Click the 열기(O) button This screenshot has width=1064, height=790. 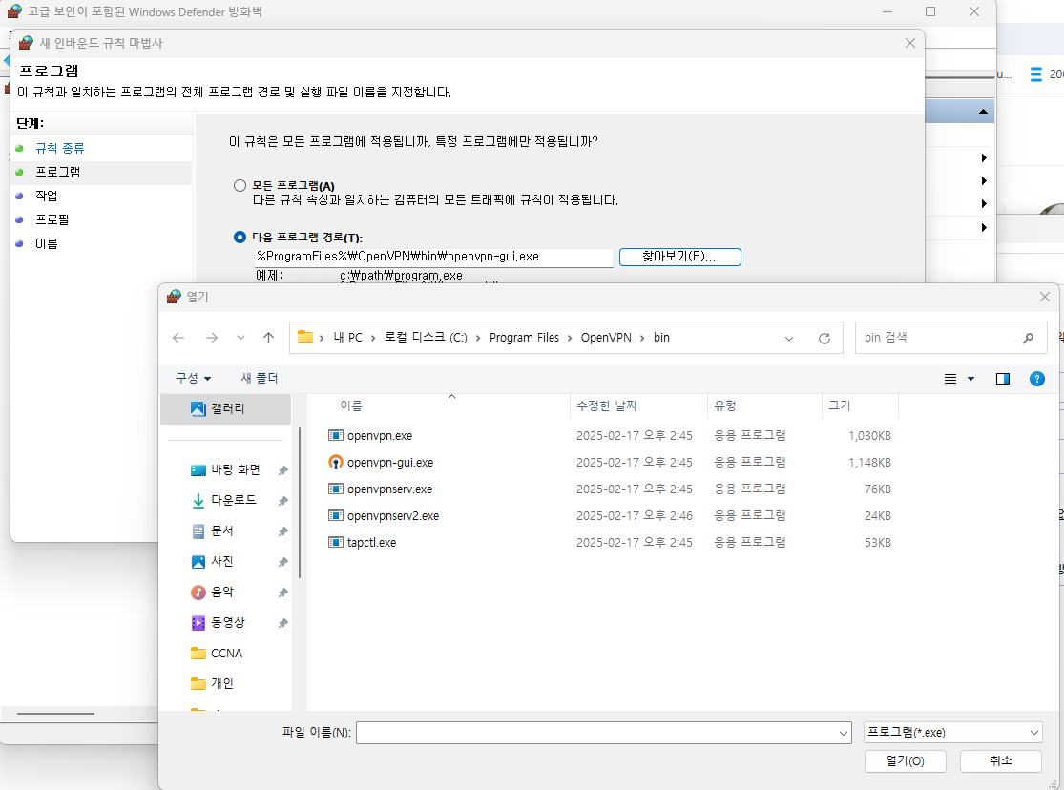click(906, 760)
